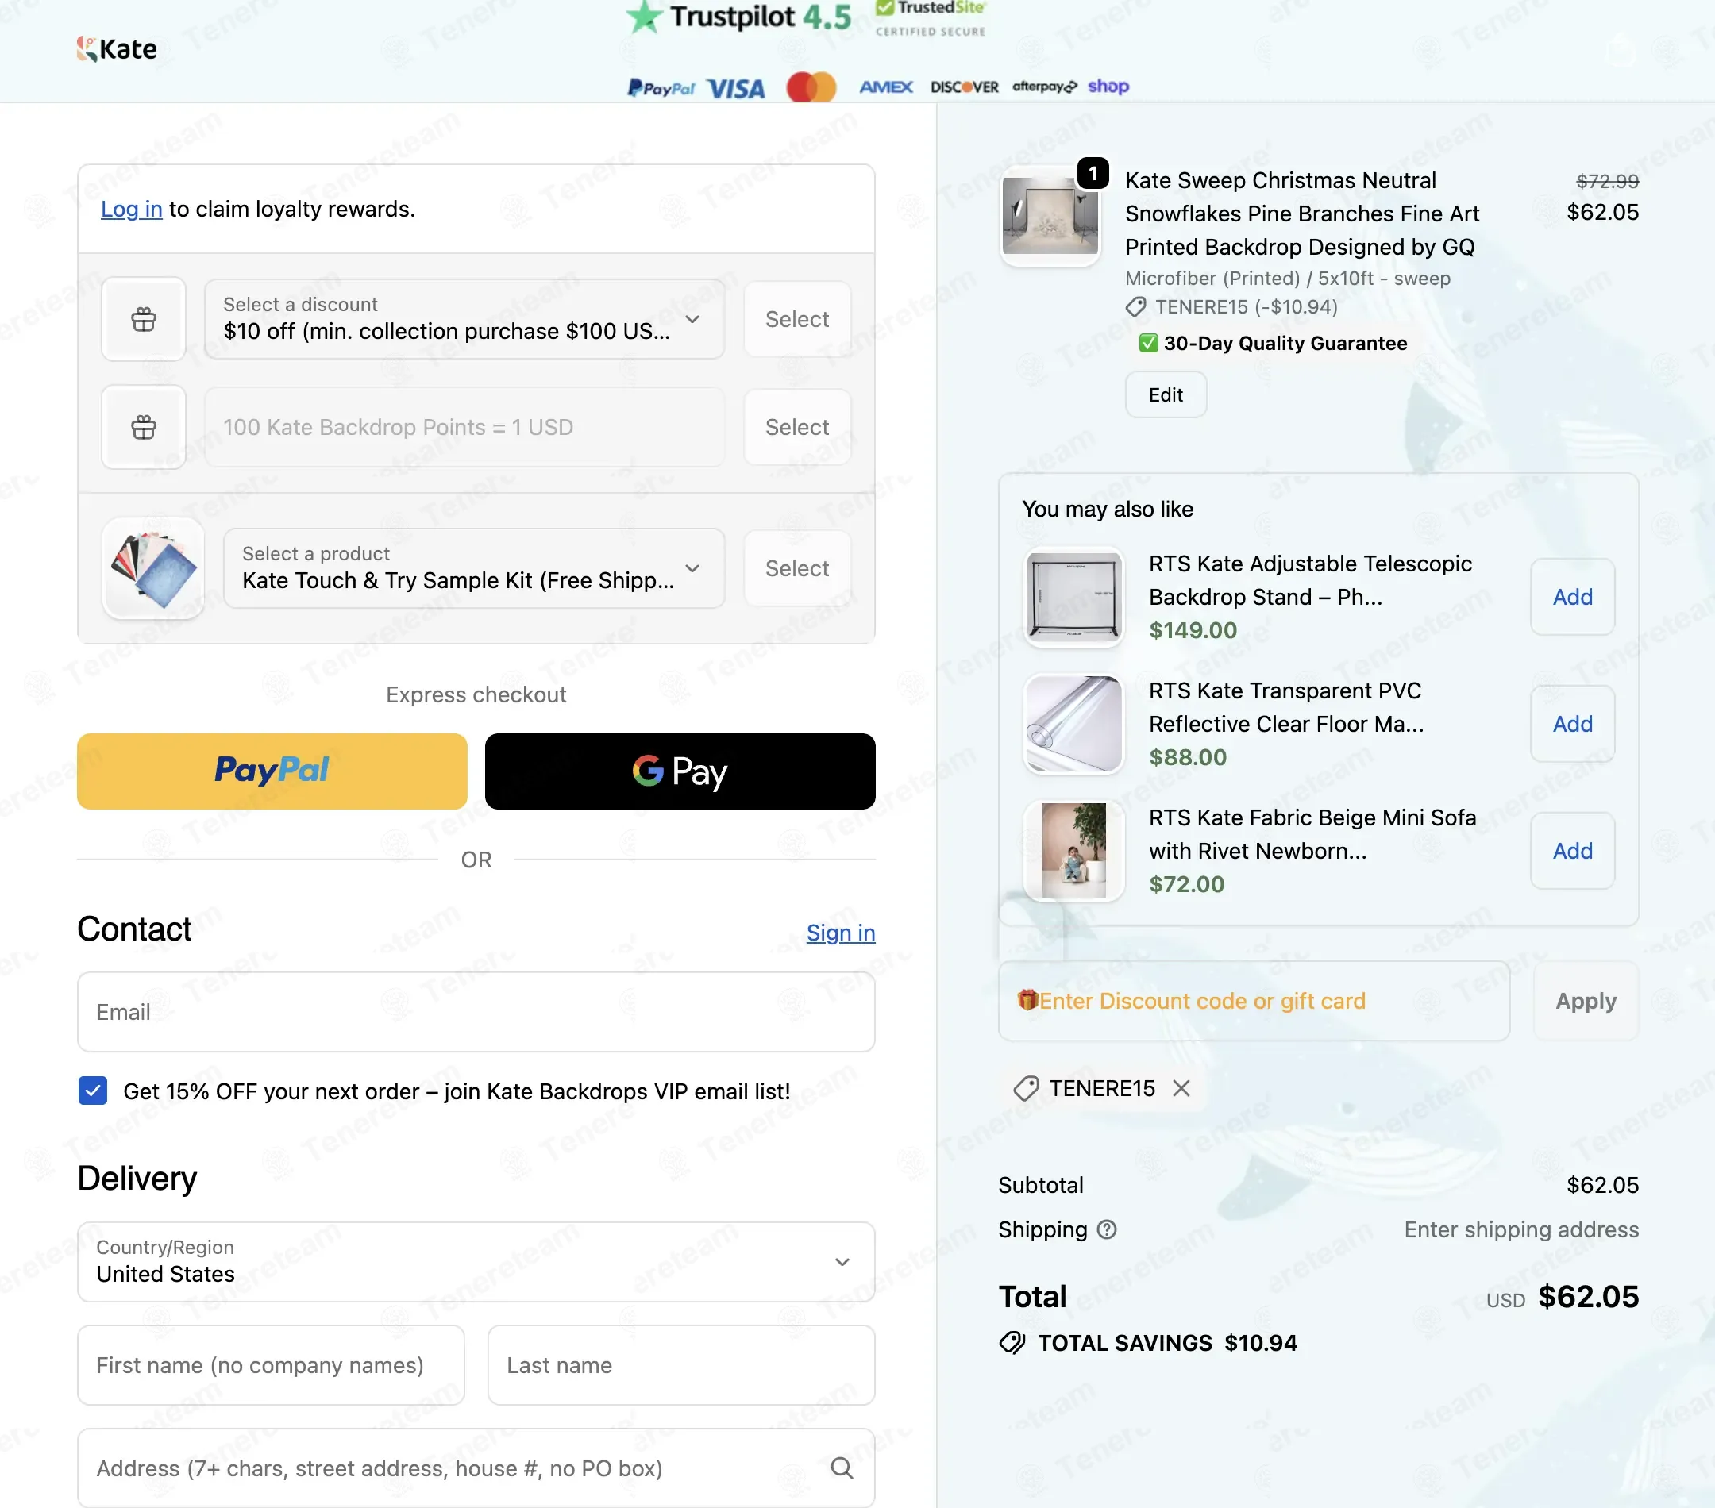Click the Shipping help question mark icon

[1107, 1229]
